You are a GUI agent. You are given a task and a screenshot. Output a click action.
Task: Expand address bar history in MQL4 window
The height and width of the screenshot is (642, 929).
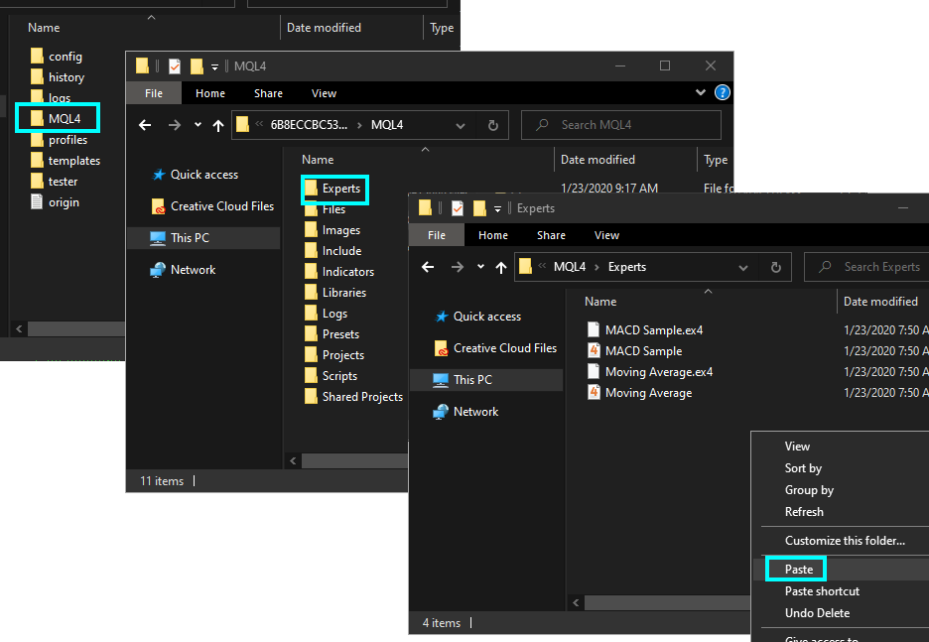[x=461, y=125]
